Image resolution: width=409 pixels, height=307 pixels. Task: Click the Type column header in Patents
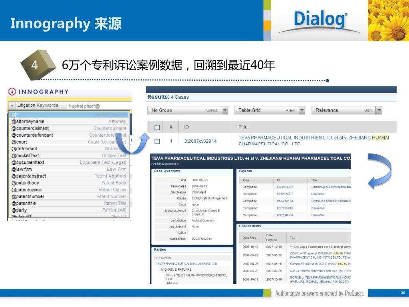[246, 180]
